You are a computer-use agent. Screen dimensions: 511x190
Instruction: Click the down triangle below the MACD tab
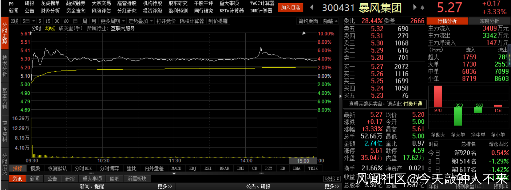[174, 174]
